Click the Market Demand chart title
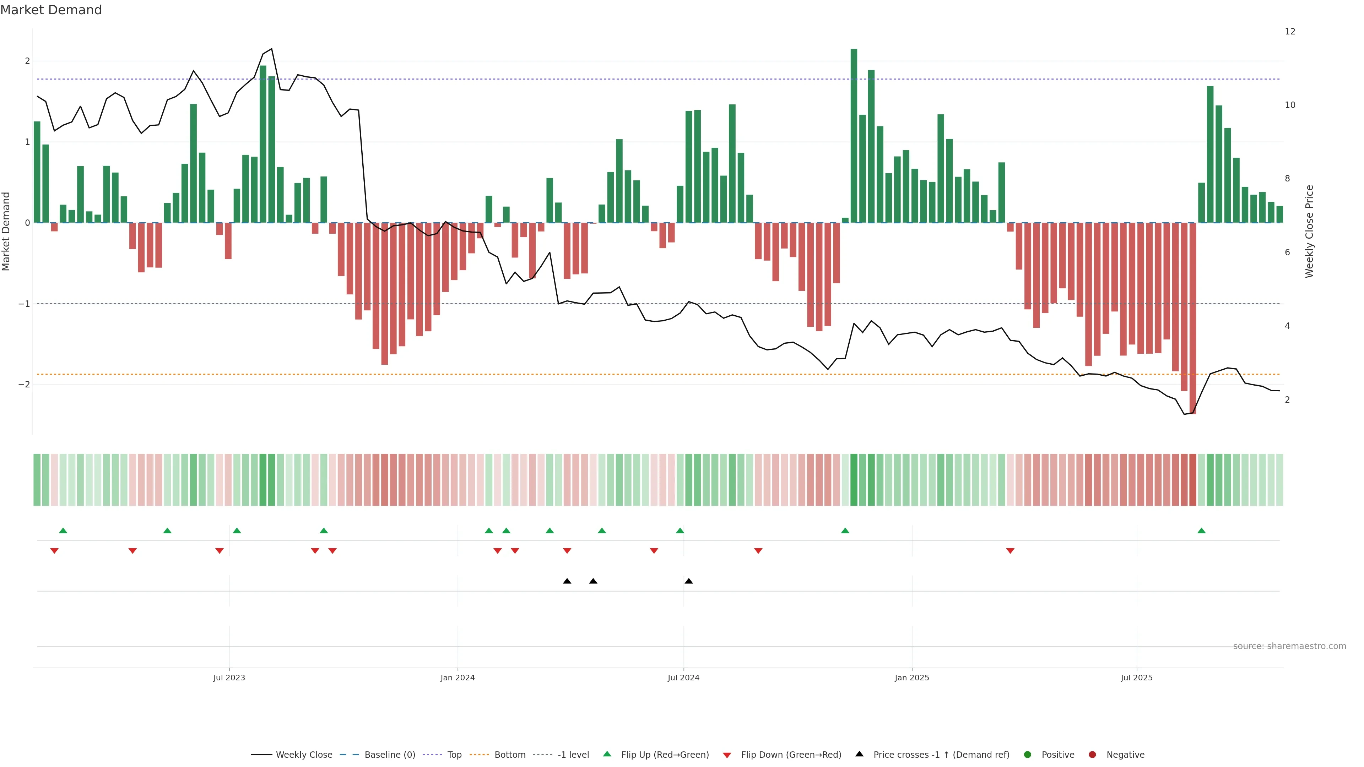Image resolution: width=1364 pixels, height=767 pixels. coord(51,10)
